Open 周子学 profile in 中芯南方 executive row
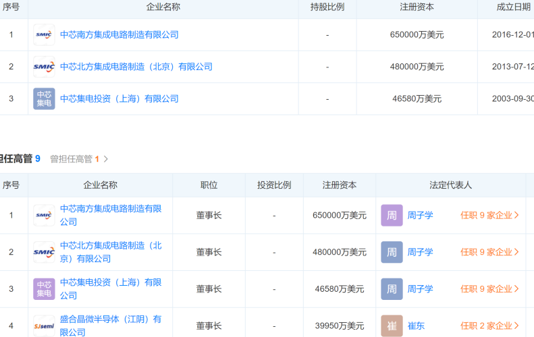Viewport: 534px width, 337px height. coord(421,215)
